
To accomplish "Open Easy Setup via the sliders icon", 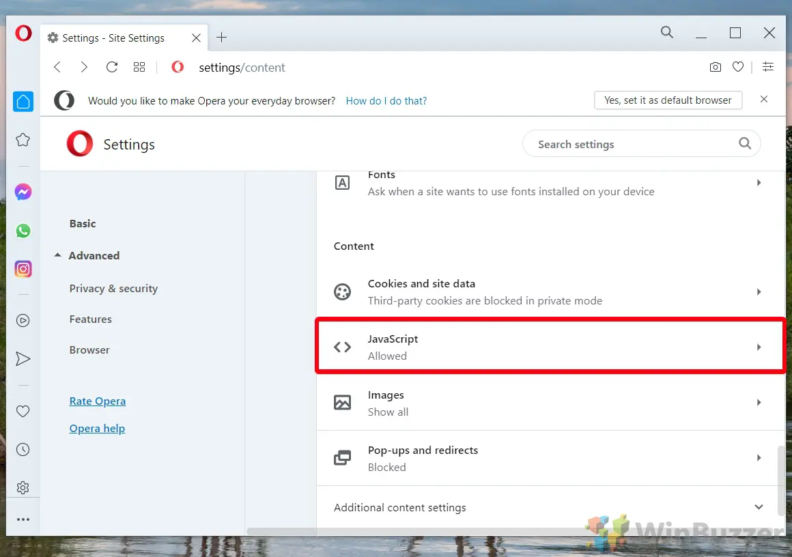I will 768,67.
